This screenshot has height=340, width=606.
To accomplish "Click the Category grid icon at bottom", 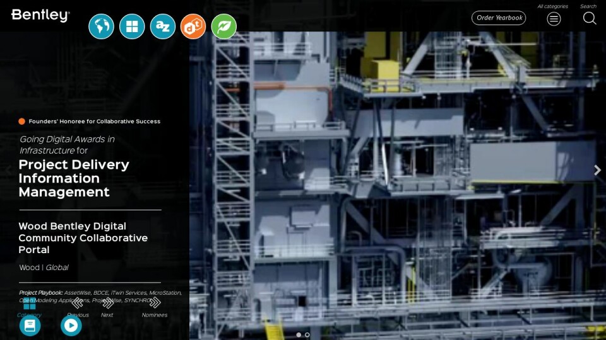I will coord(30,303).
